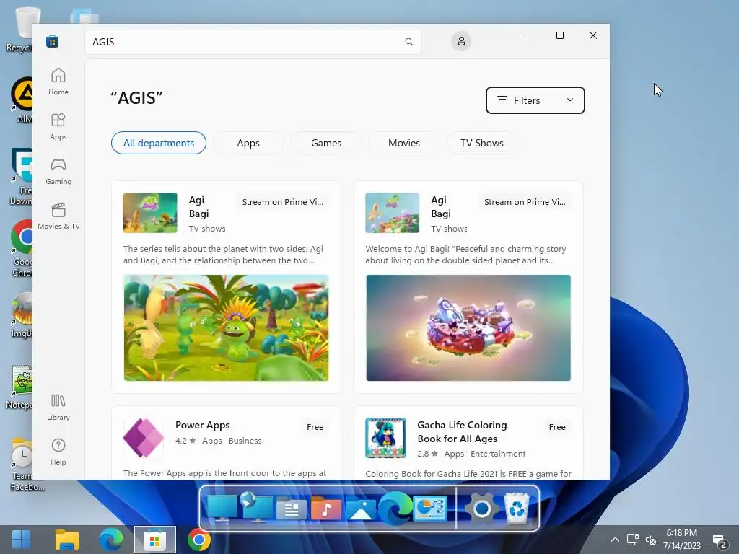Click Microsoft Store taskbar button
Screen dimensions: 739x554
(155, 540)
